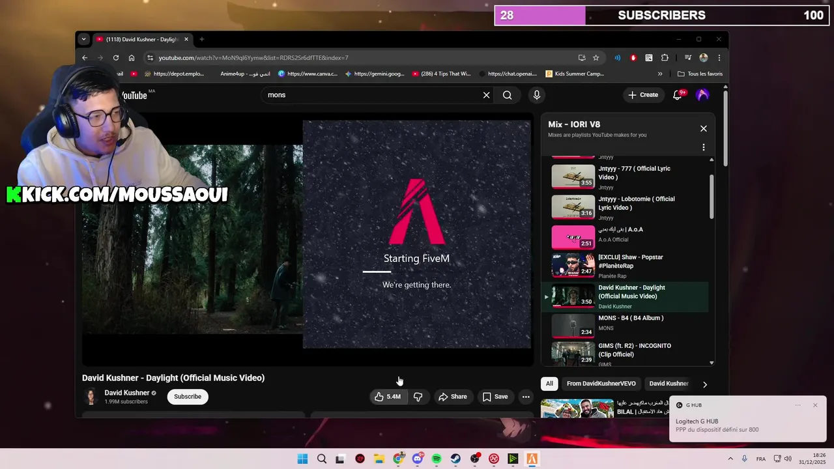
Task: Close the Mix - IORI V8 playlist panel
Action: point(704,128)
